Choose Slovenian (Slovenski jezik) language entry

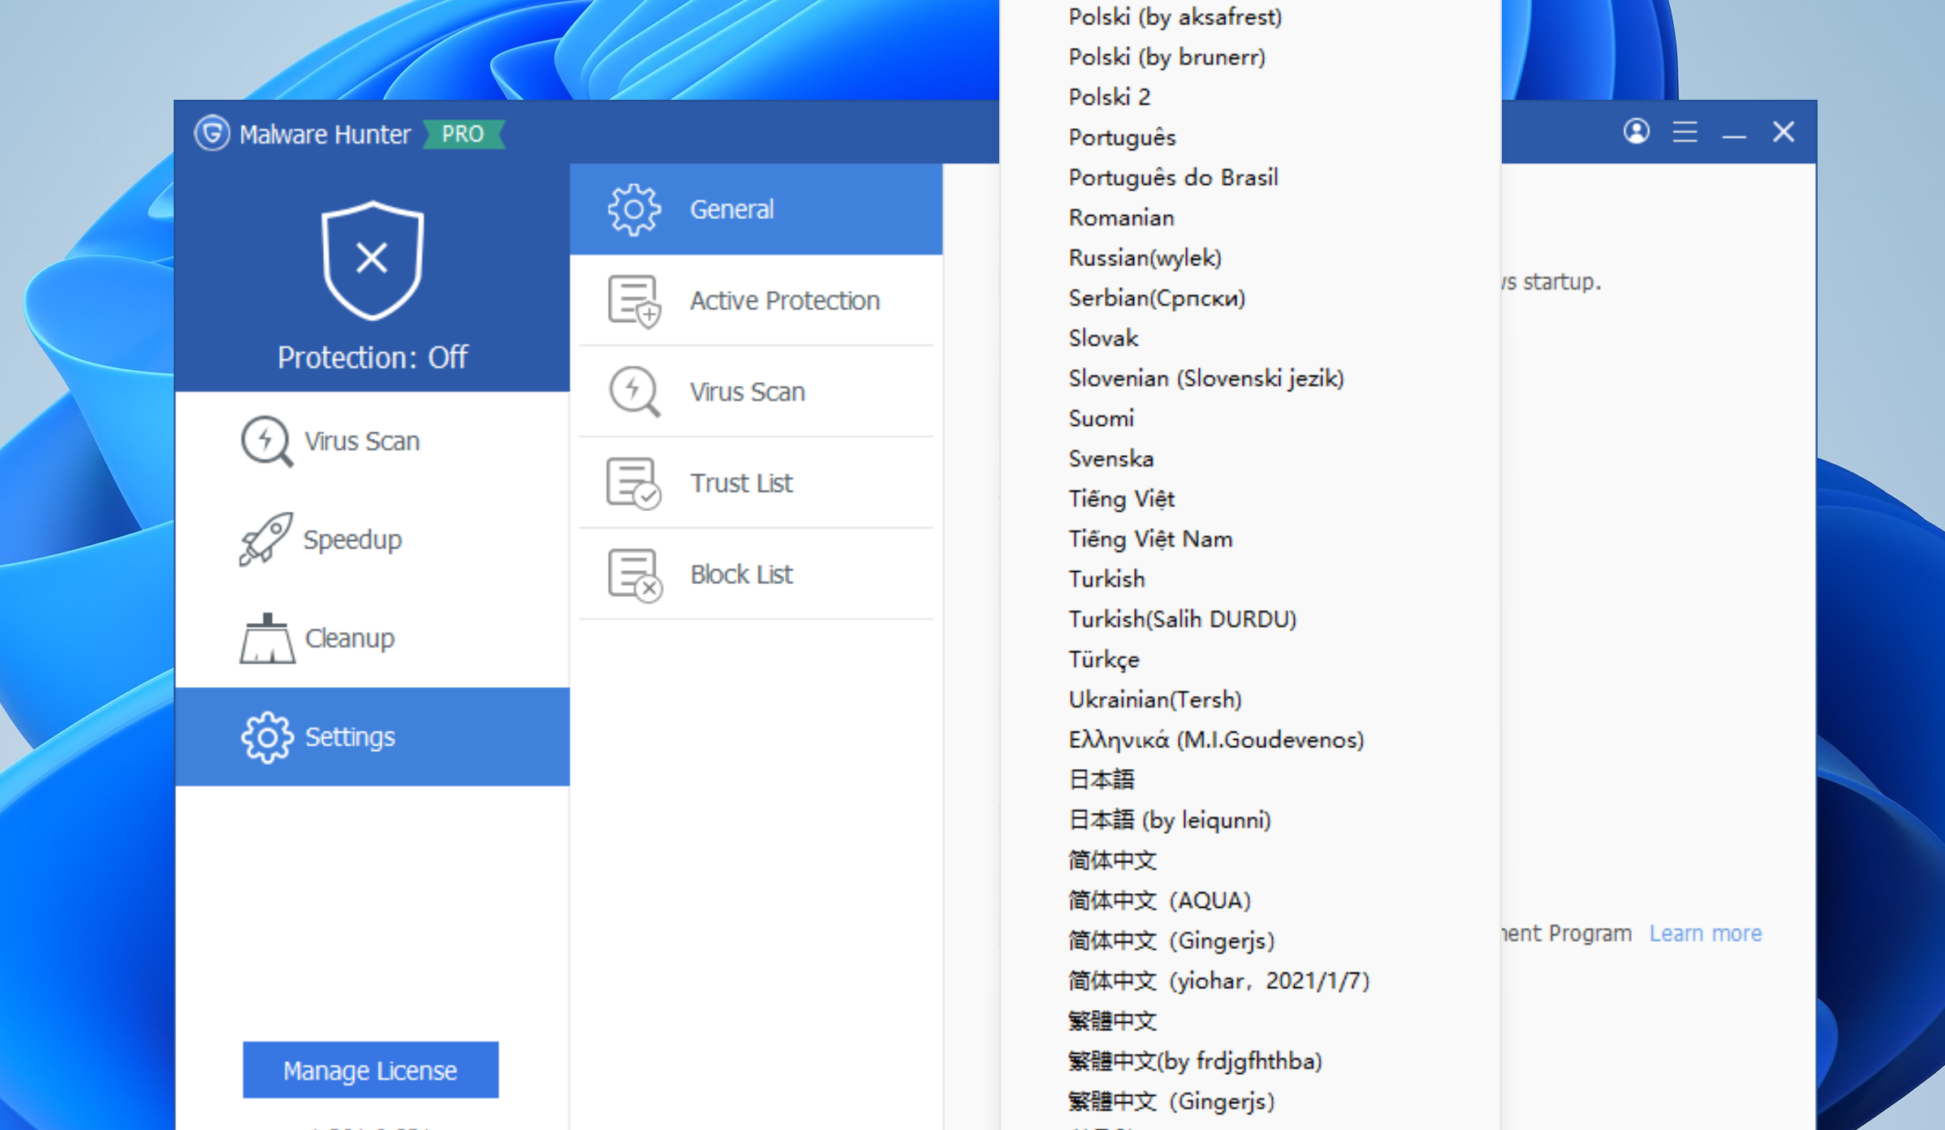(x=1205, y=379)
